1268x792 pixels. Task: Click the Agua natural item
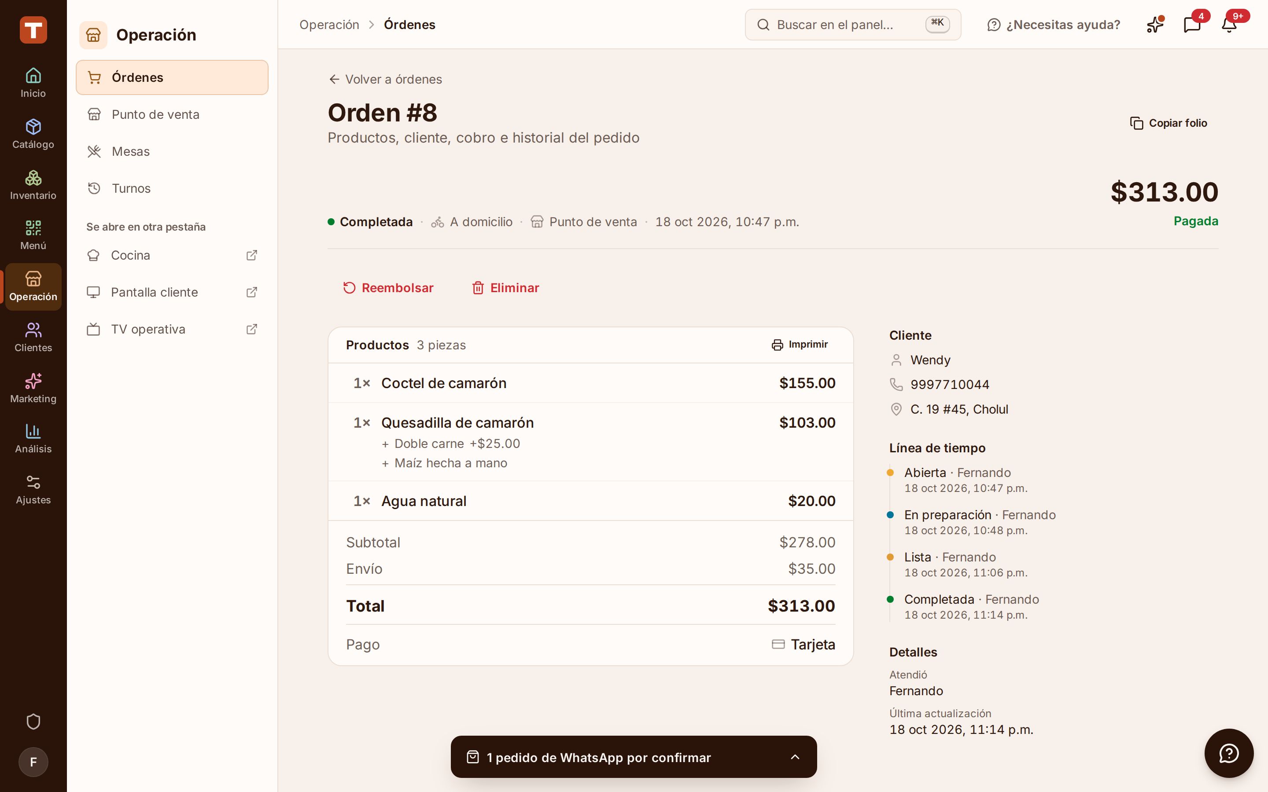coord(590,501)
